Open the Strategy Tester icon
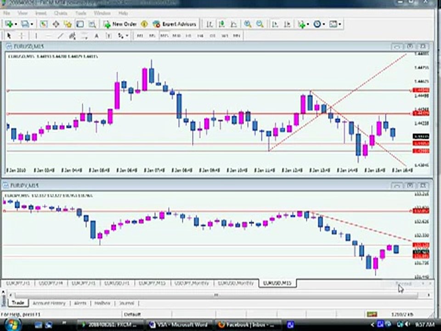Screen dimensions: 441x331 pyautogui.click(x=92, y=24)
